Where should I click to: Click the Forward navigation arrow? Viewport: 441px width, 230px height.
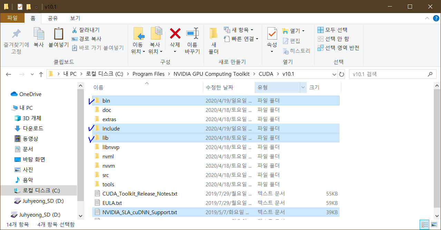(x=22, y=74)
